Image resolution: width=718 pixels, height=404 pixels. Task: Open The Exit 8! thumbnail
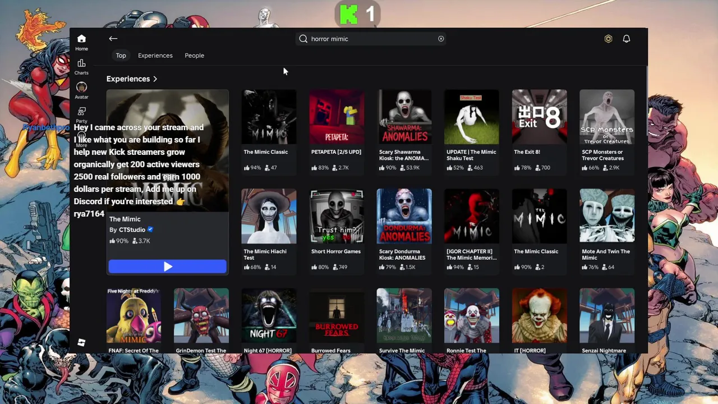539,117
